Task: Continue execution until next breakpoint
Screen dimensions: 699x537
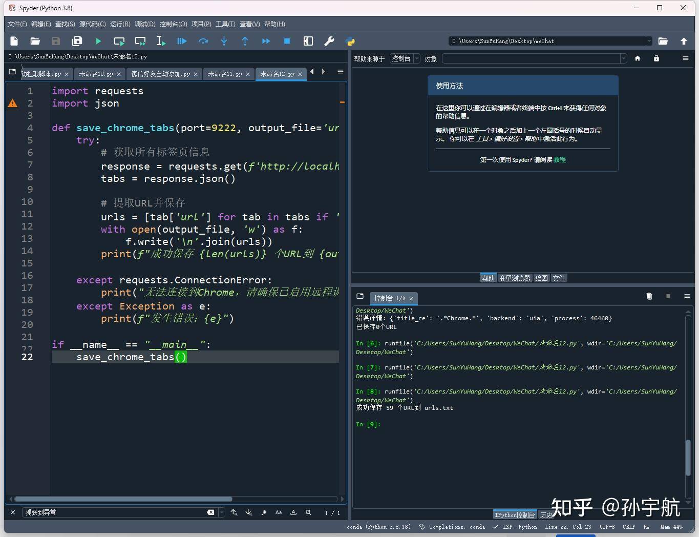Action: point(266,41)
